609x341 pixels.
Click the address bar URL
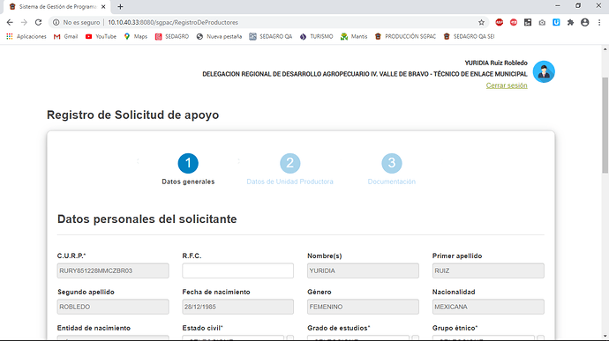pyautogui.click(x=173, y=23)
